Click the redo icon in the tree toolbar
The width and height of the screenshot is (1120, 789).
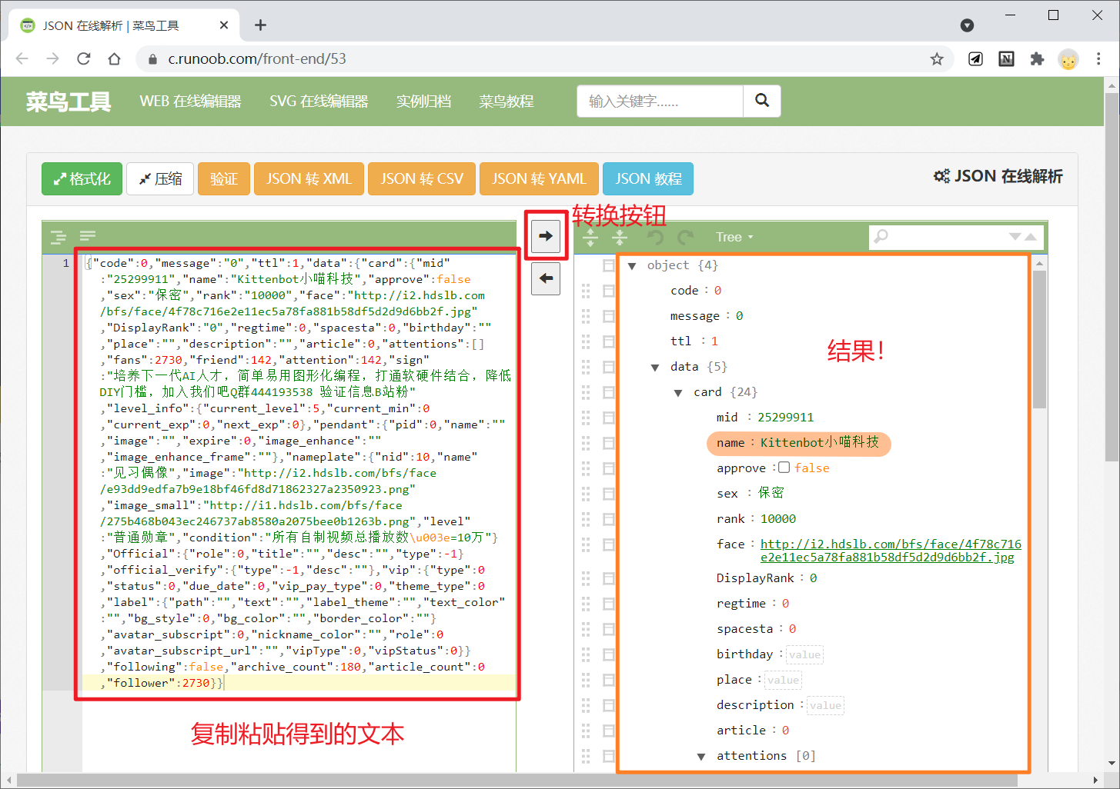point(685,237)
